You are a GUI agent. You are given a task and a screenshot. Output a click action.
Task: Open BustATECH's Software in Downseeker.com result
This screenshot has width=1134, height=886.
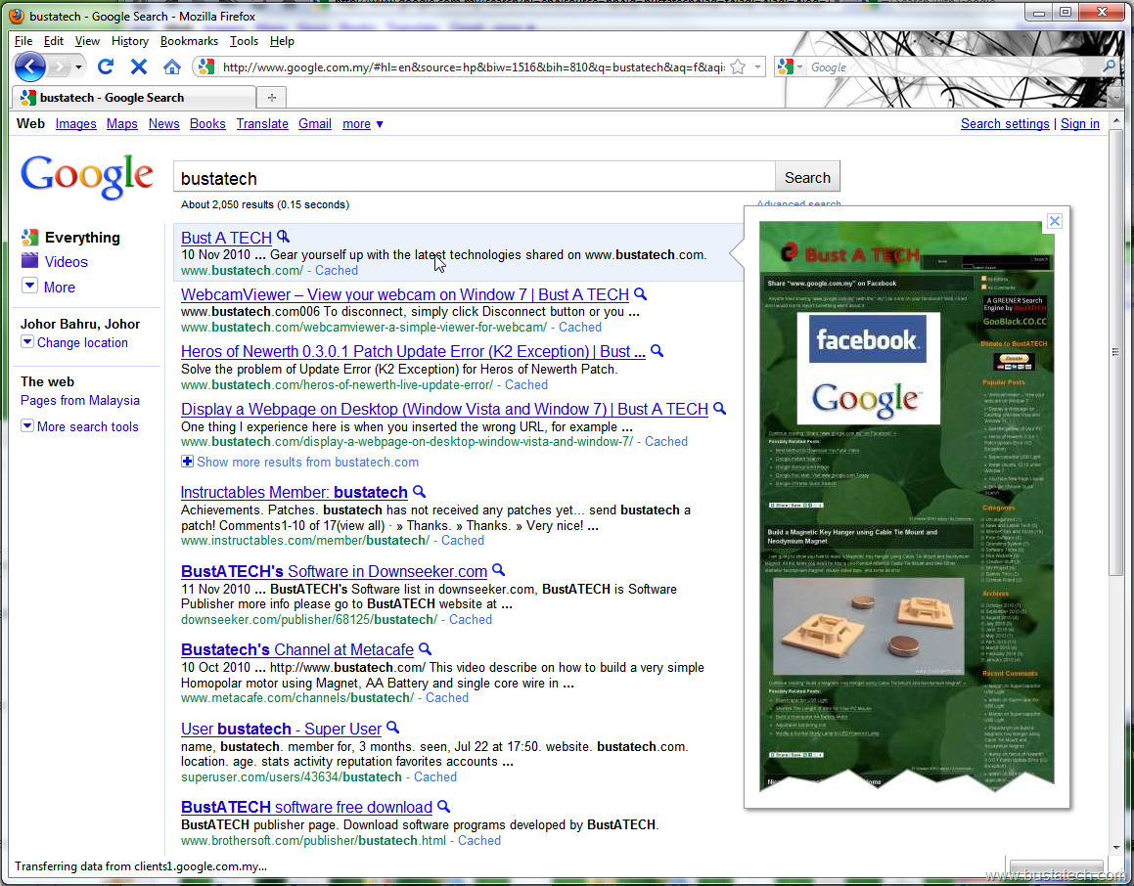coord(334,571)
